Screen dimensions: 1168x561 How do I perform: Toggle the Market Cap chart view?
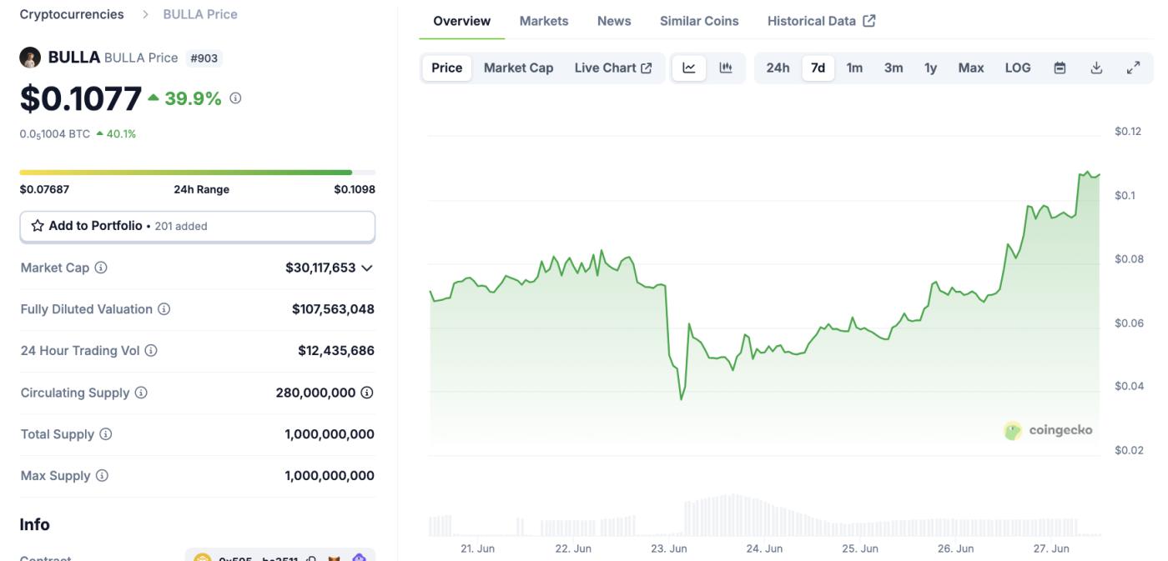point(517,67)
